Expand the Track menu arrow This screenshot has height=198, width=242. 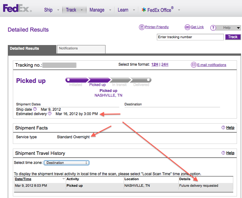coord(82,10)
